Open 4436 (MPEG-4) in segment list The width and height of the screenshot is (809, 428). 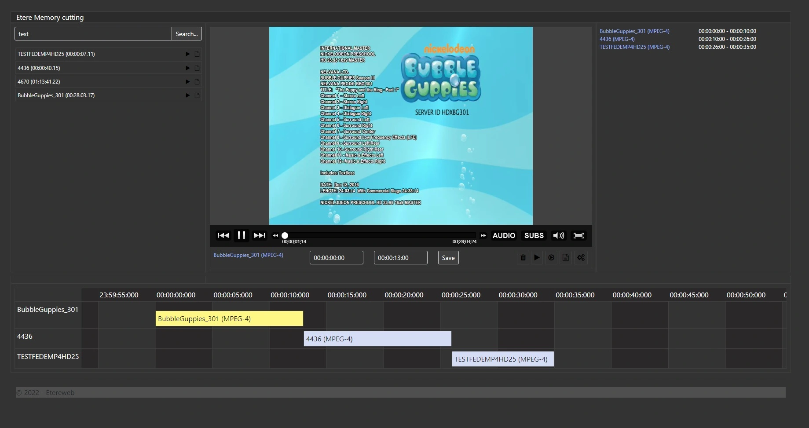coord(617,39)
